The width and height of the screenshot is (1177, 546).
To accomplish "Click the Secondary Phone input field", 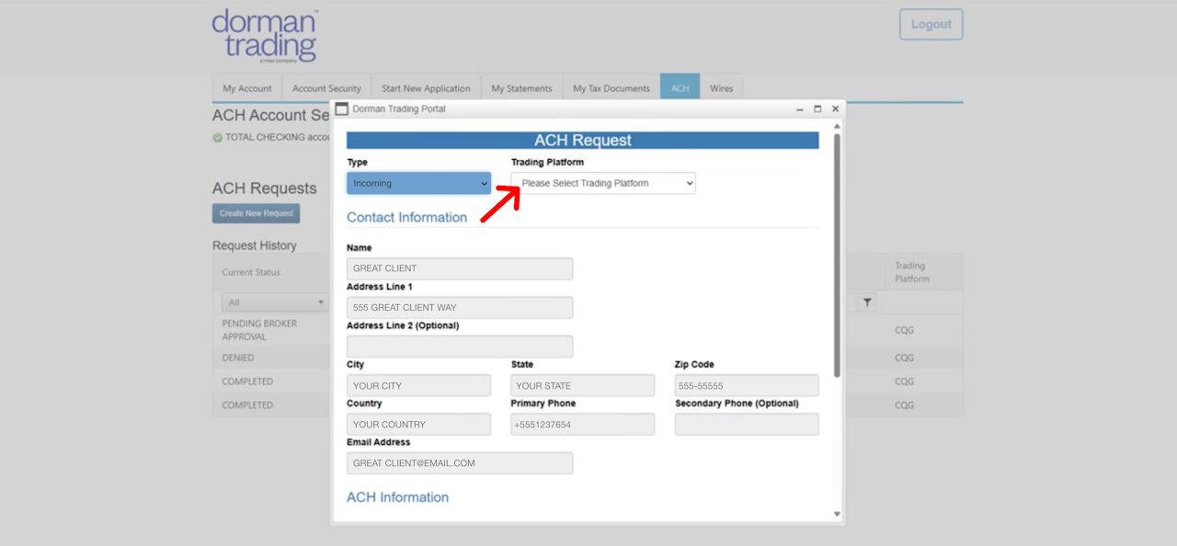I will click(x=747, y=425).
